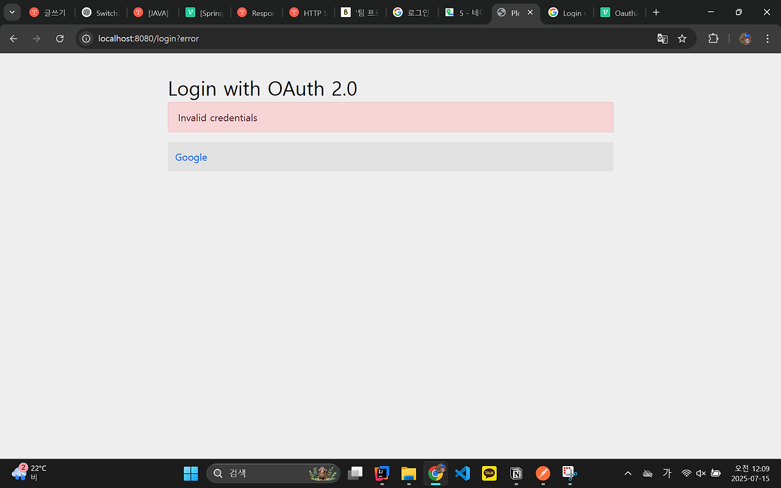Open Task View from the taskbar
This screenshot has height=488, width=781.
tap(355, 473)
